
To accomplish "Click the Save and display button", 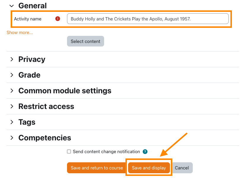I will tap(149, 168).
